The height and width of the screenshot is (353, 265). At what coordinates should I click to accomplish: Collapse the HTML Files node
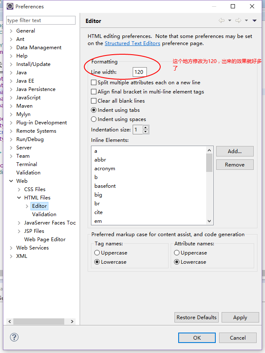click(x=19, y=198)
